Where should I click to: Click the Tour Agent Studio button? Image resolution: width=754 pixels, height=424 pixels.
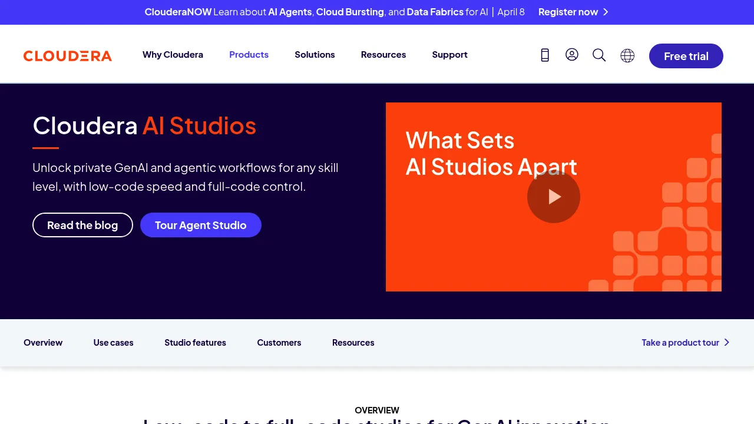pyautogui.click(x=201, y=225)
